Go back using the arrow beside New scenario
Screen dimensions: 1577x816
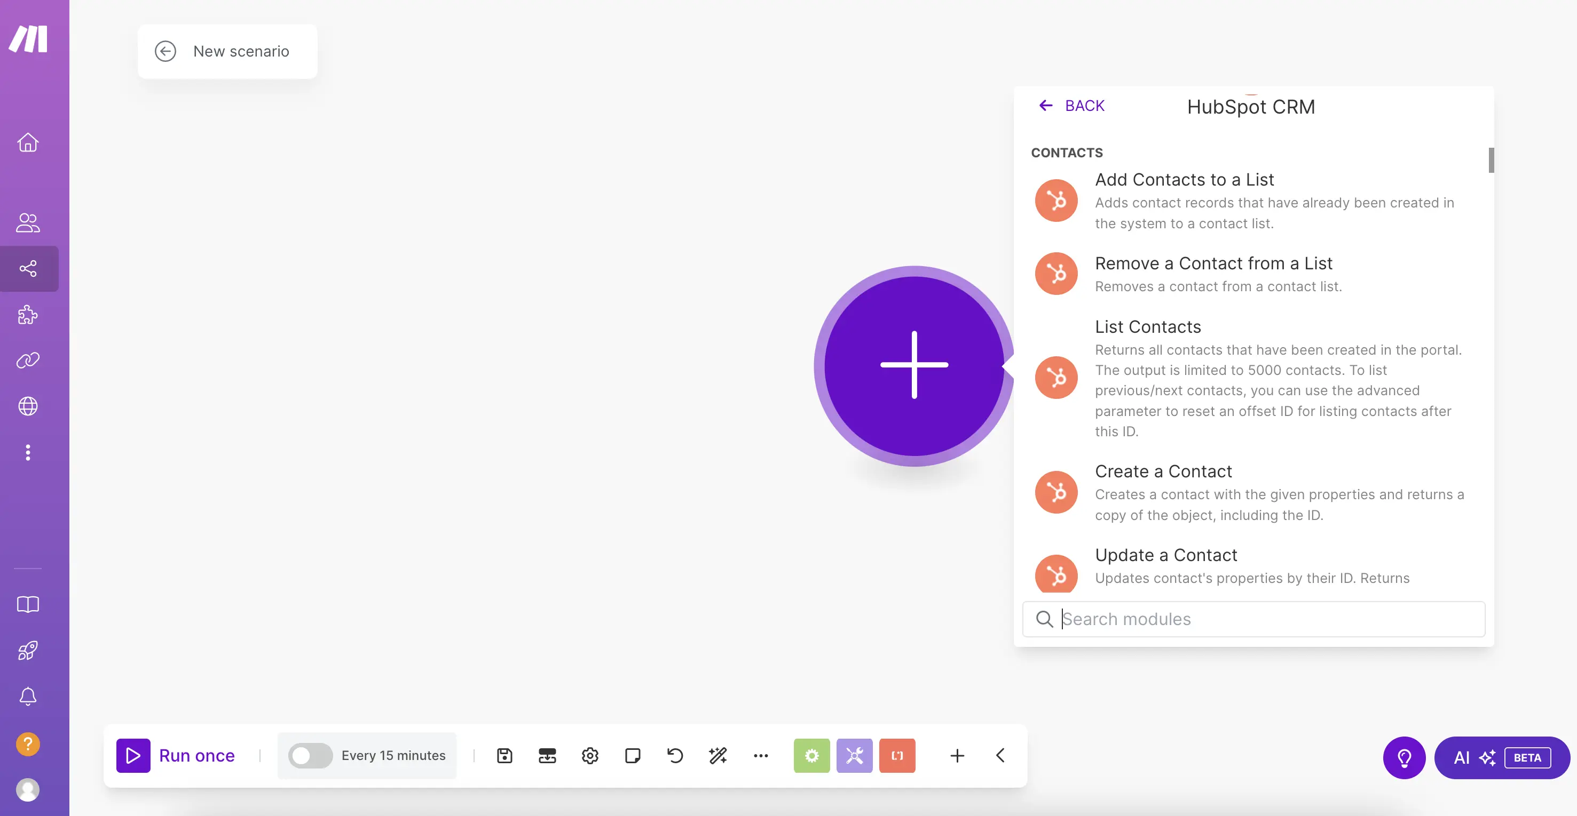pos(165,51)
